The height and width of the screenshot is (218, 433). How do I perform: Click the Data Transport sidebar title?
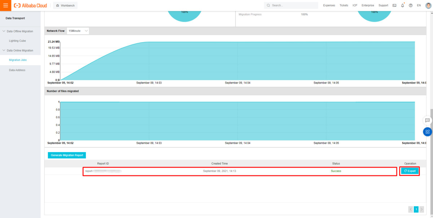(15, 18)
